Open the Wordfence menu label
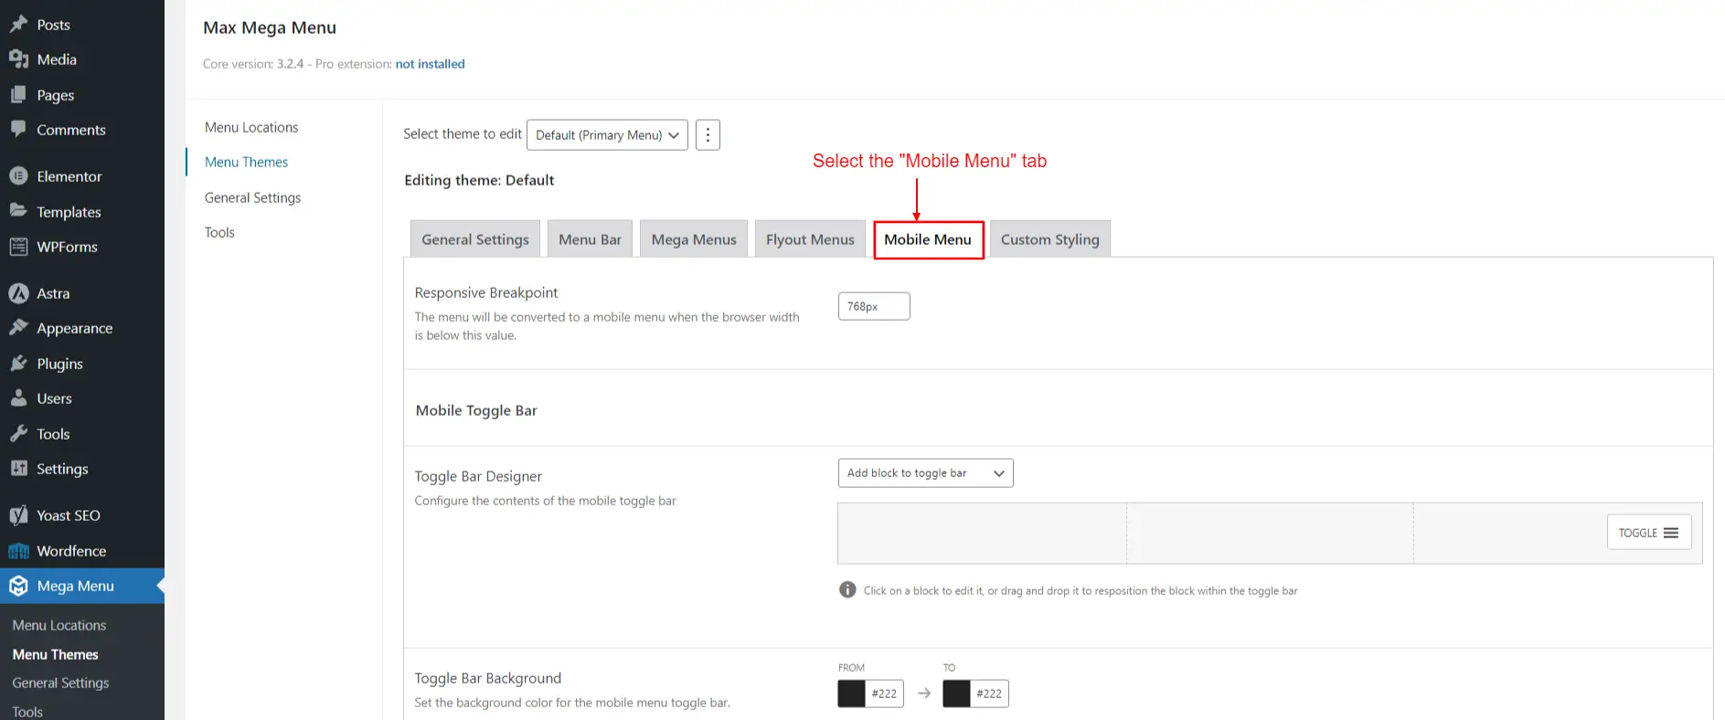The height and width of the screenshot is (720, 1725). click(x=71, y=551)
